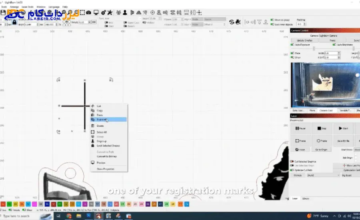This screenshot has width=360, height=220.
Task: Click the Windows taskbar search box
Action: (x=18, y=216)
